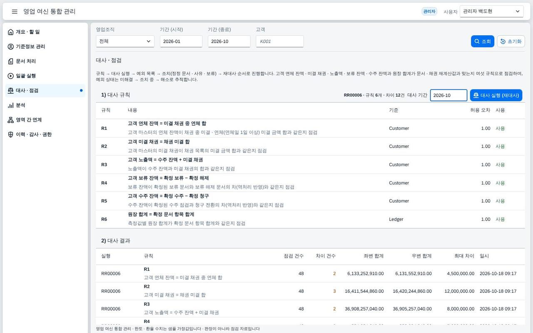Click the person icon for 기준정보 관리
This screenshot has width=533, height=333.
point(11,47)
